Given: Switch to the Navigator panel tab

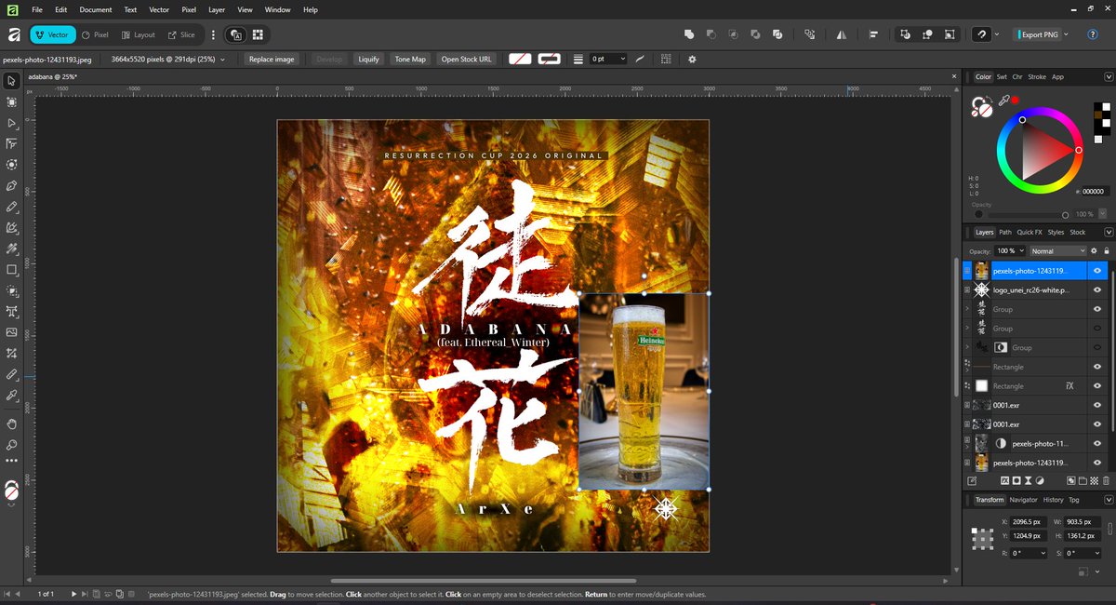Looking at the screenshot, I should coord(1024,500).
